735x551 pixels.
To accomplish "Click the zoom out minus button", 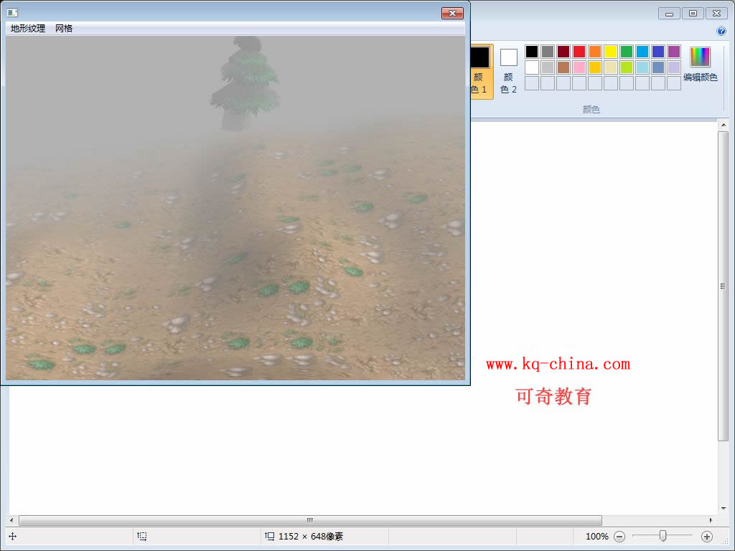I will click(619, 536).
